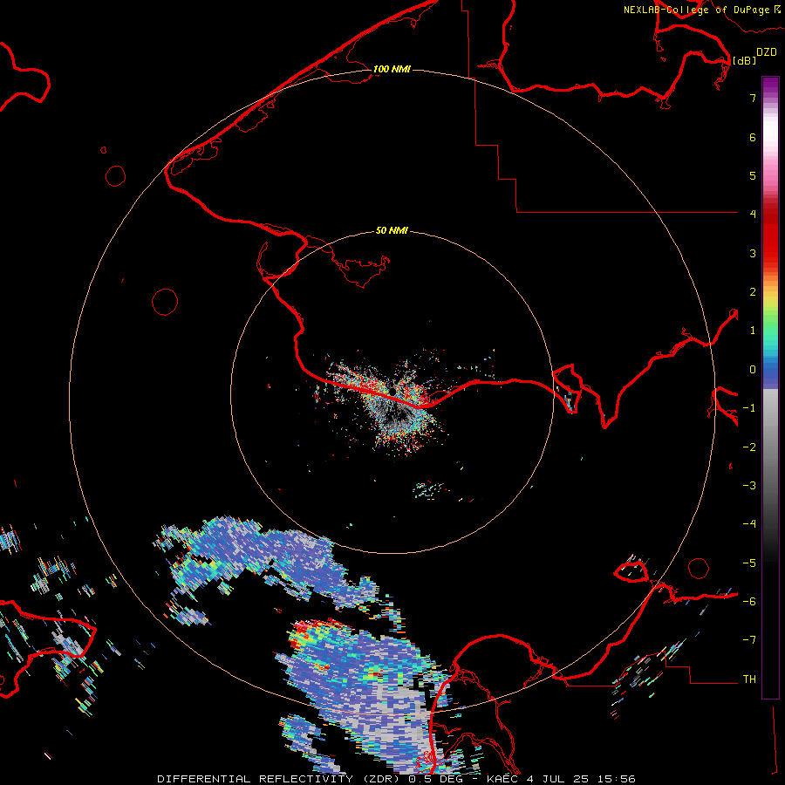Click the 7 value on the color scale
This screenshot has height=785, width=785.
pyautogui.click(x=753, y=98)
